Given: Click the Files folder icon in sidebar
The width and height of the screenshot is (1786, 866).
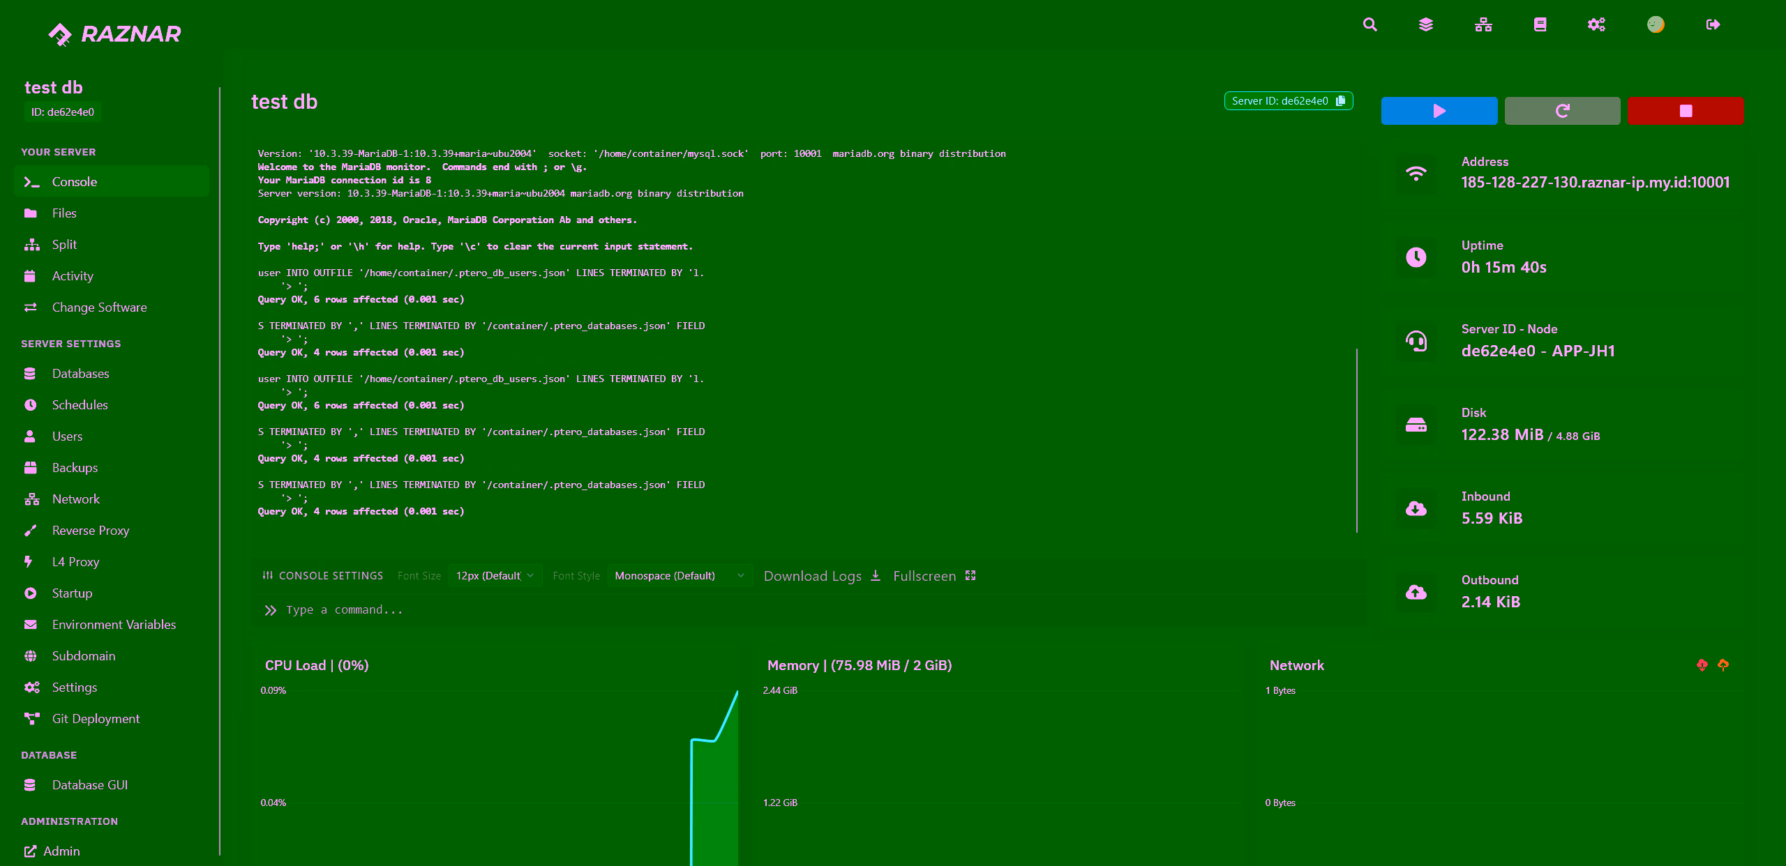Looking at the screenshot, I should click(31, 213).
